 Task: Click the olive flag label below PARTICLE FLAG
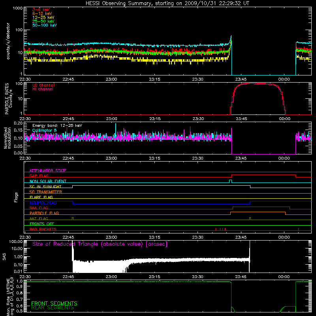pyautogui.click(x=39, y=218)
